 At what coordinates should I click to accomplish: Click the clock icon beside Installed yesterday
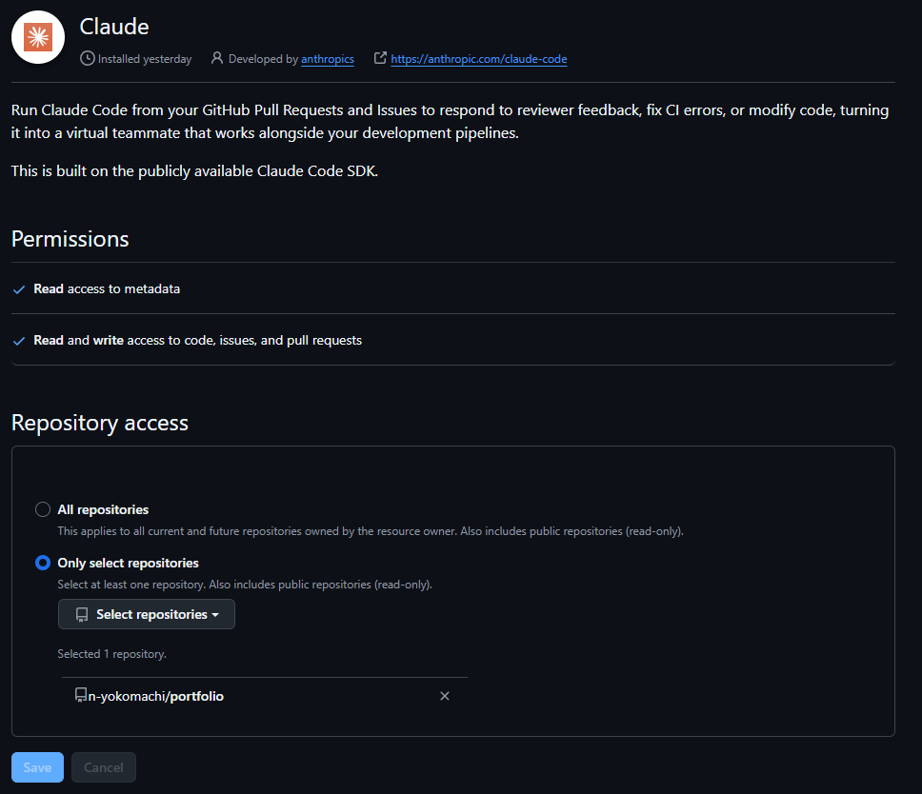coord(87,58)
